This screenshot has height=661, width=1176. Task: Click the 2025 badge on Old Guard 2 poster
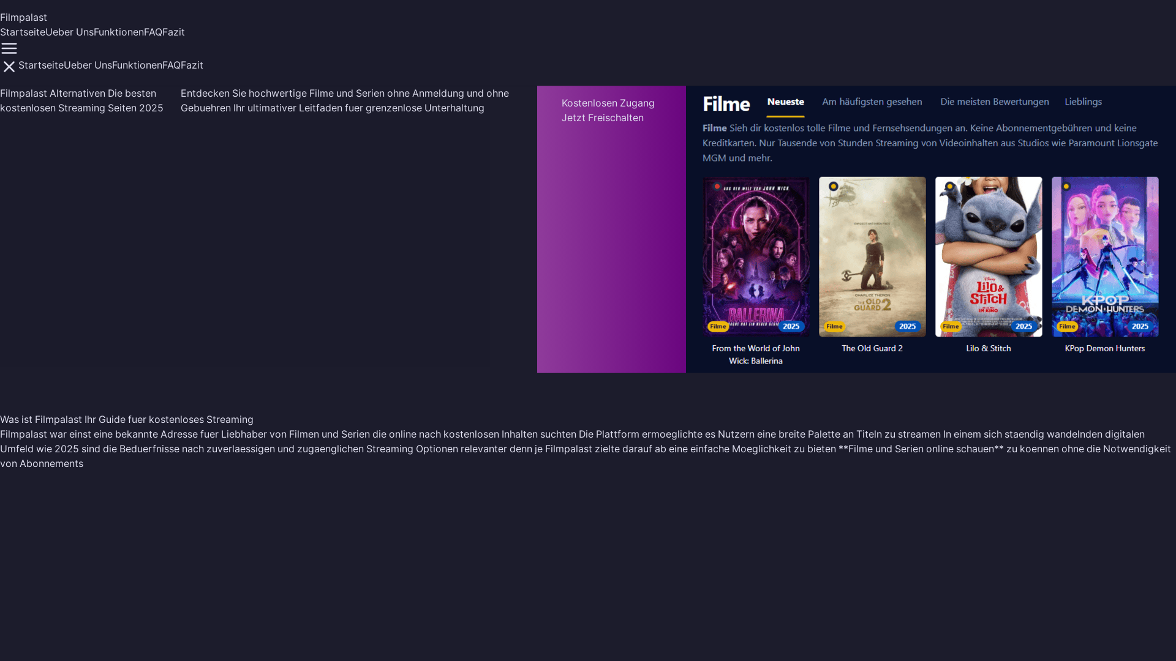tap(907, 326)
